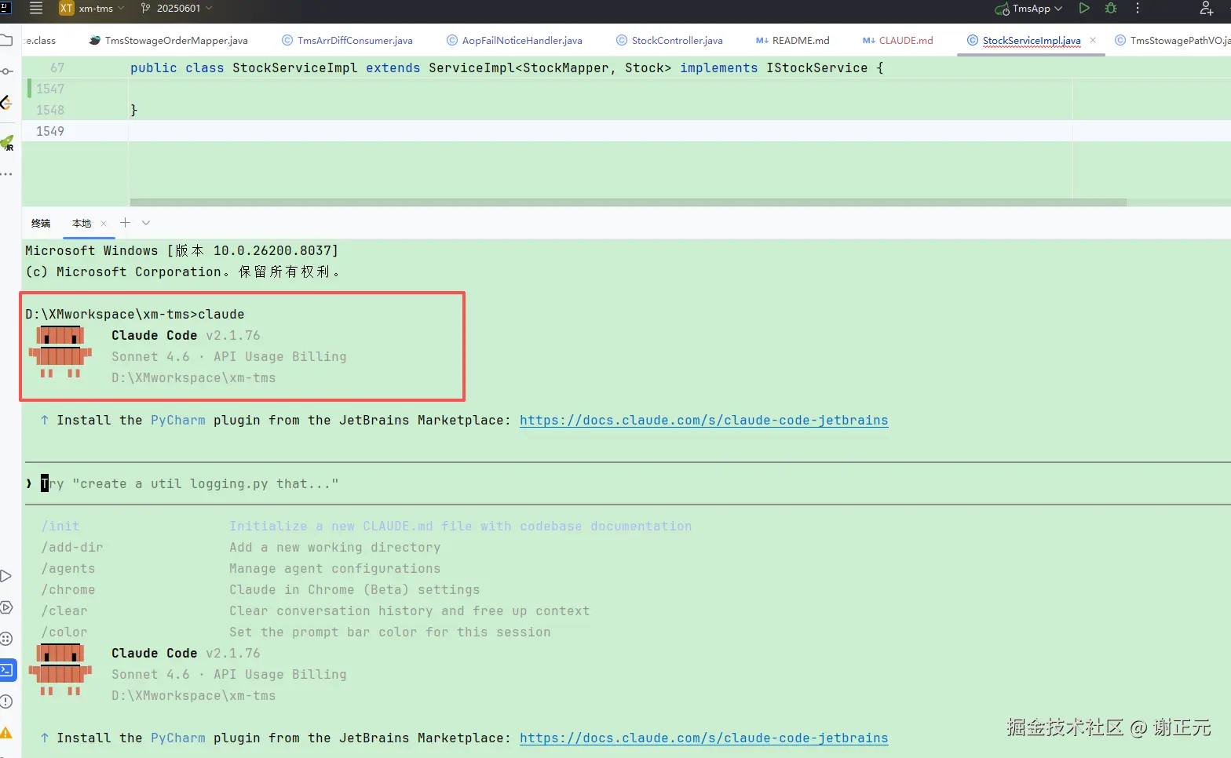Close the 本地 terminal tab

pos(104,224)
